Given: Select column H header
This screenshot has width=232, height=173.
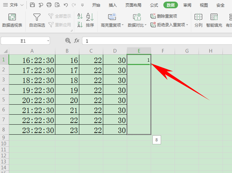Looking at the screenshot, I should [211, 51].
